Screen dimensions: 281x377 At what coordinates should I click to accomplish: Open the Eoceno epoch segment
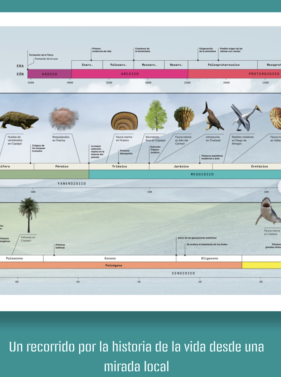point(110,258)
